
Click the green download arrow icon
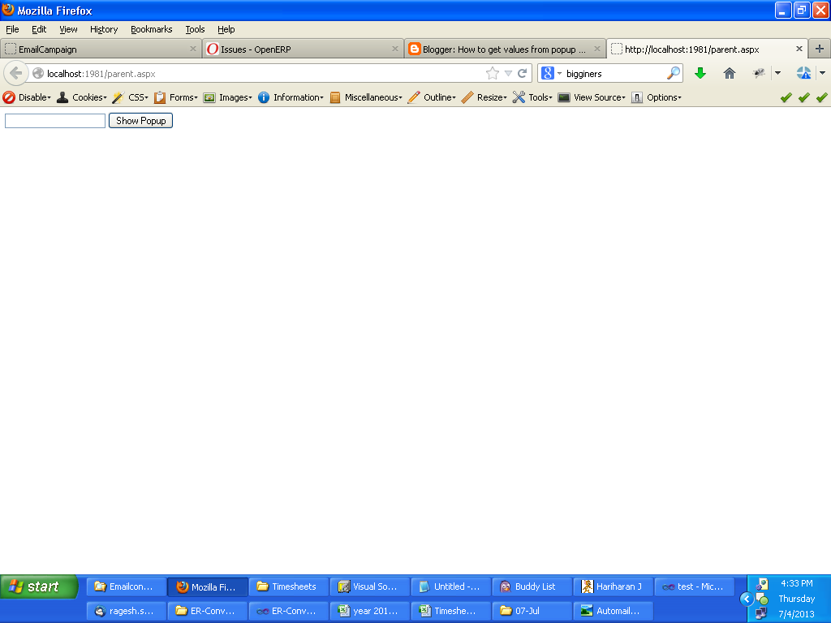[x=700, y=73]
